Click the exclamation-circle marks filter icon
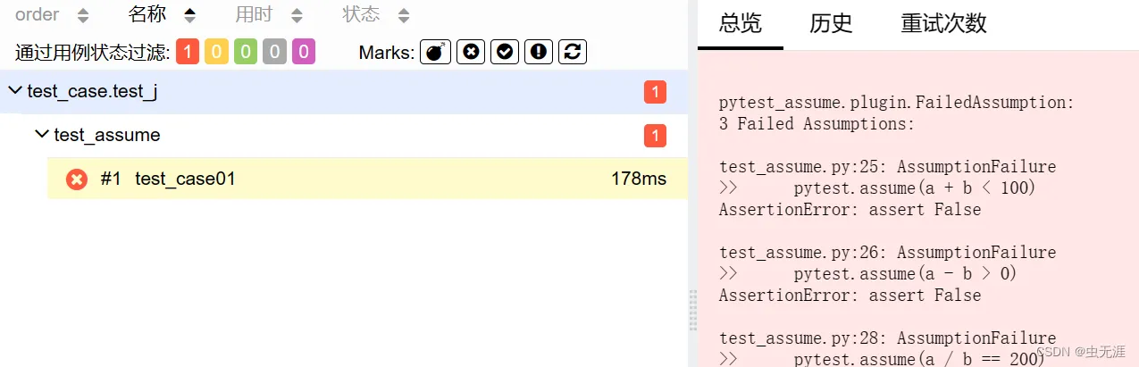The image size is (1139, 367). 539,52
